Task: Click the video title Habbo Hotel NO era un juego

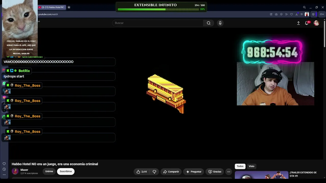Action: click(55, 164)
